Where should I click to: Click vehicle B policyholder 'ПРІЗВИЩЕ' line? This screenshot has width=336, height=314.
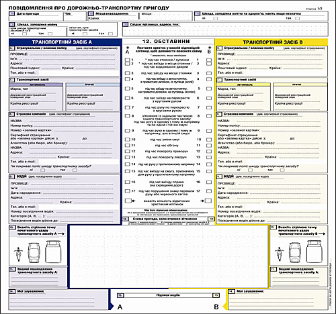279,54
